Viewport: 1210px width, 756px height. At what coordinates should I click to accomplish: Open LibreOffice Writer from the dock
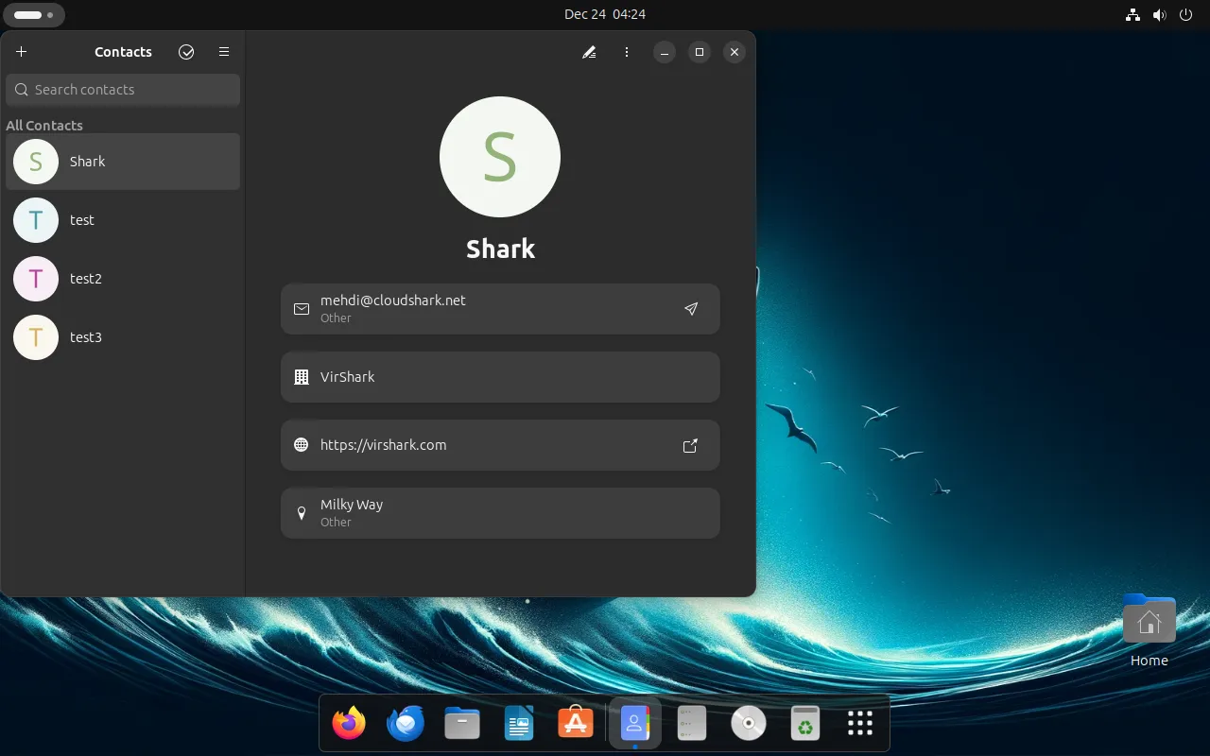pos(519,724)
